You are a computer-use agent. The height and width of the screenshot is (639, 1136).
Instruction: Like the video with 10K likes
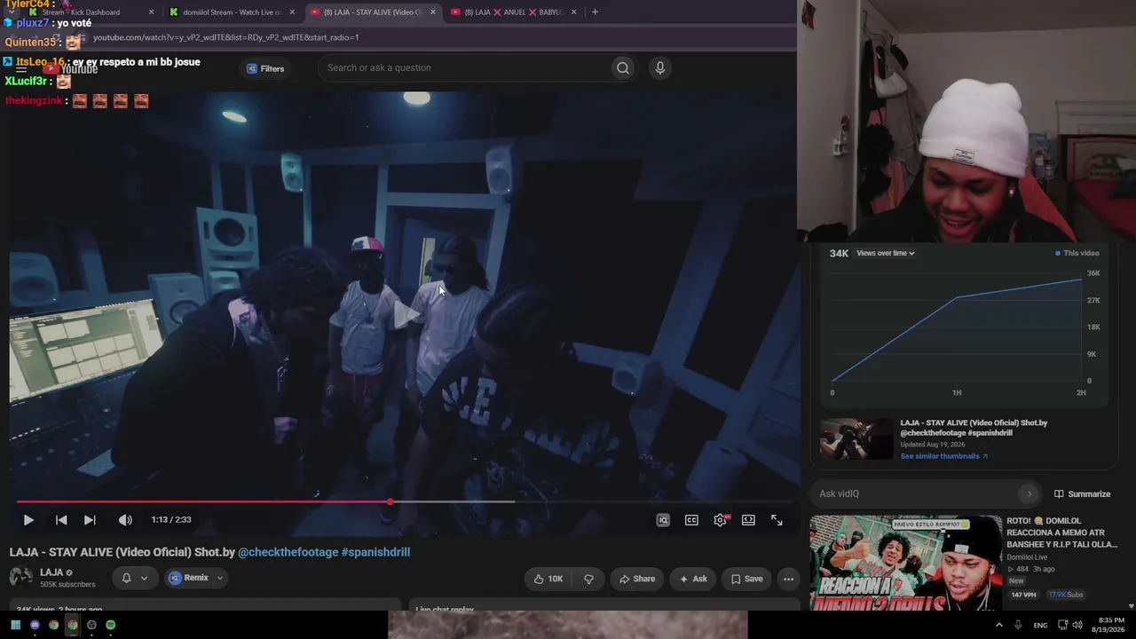click(548, 579)
